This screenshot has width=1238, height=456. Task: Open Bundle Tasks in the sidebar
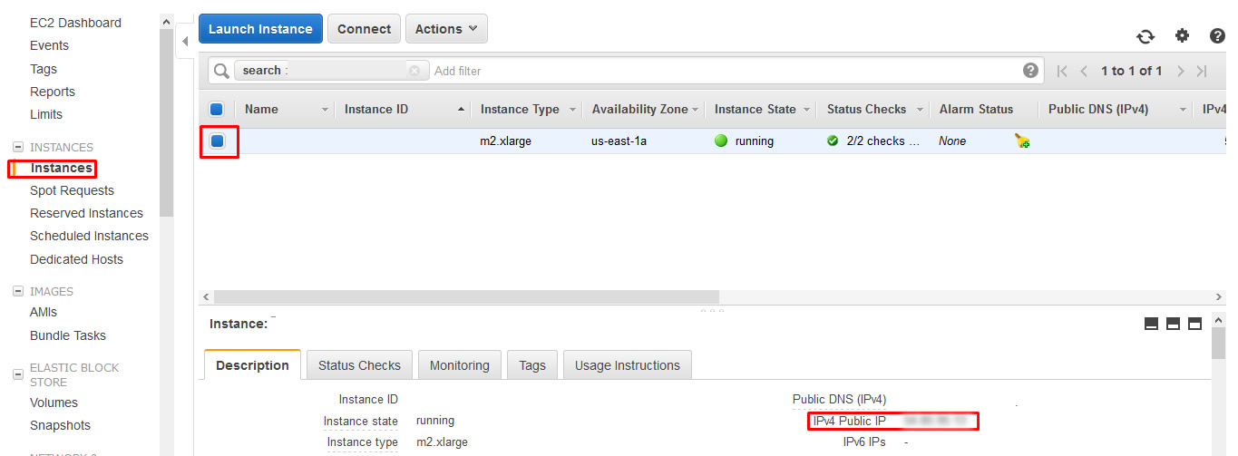(68, 335)
